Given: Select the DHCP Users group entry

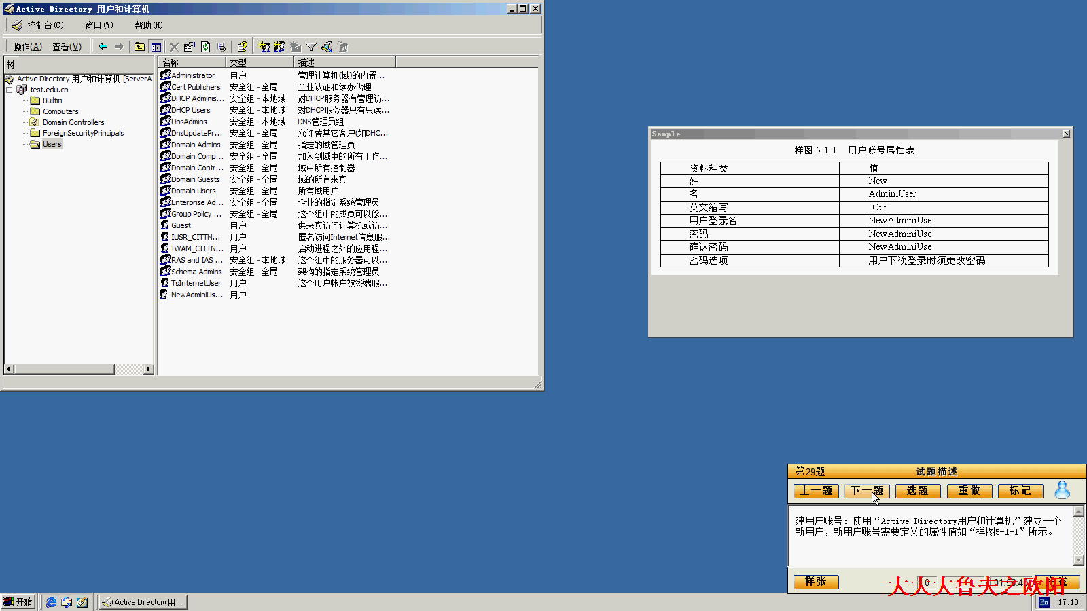Looking at the screenshot, I should point(190,110).
